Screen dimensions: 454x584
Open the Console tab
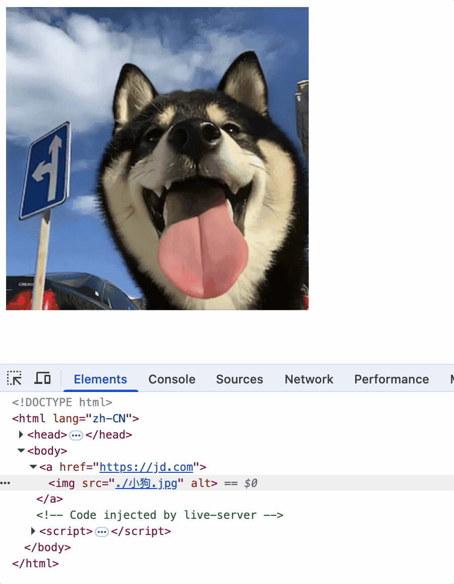(x=172, y=379)
